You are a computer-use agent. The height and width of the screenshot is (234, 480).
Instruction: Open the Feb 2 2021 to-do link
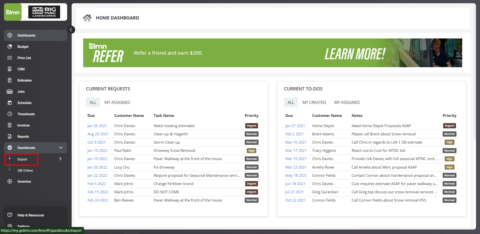pos(294,134)
